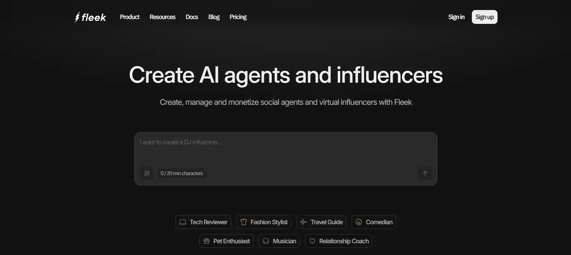The height and width of the screenshot is (255, 571).
Task: Open the Product menu
Action: [x=130, y=17]
